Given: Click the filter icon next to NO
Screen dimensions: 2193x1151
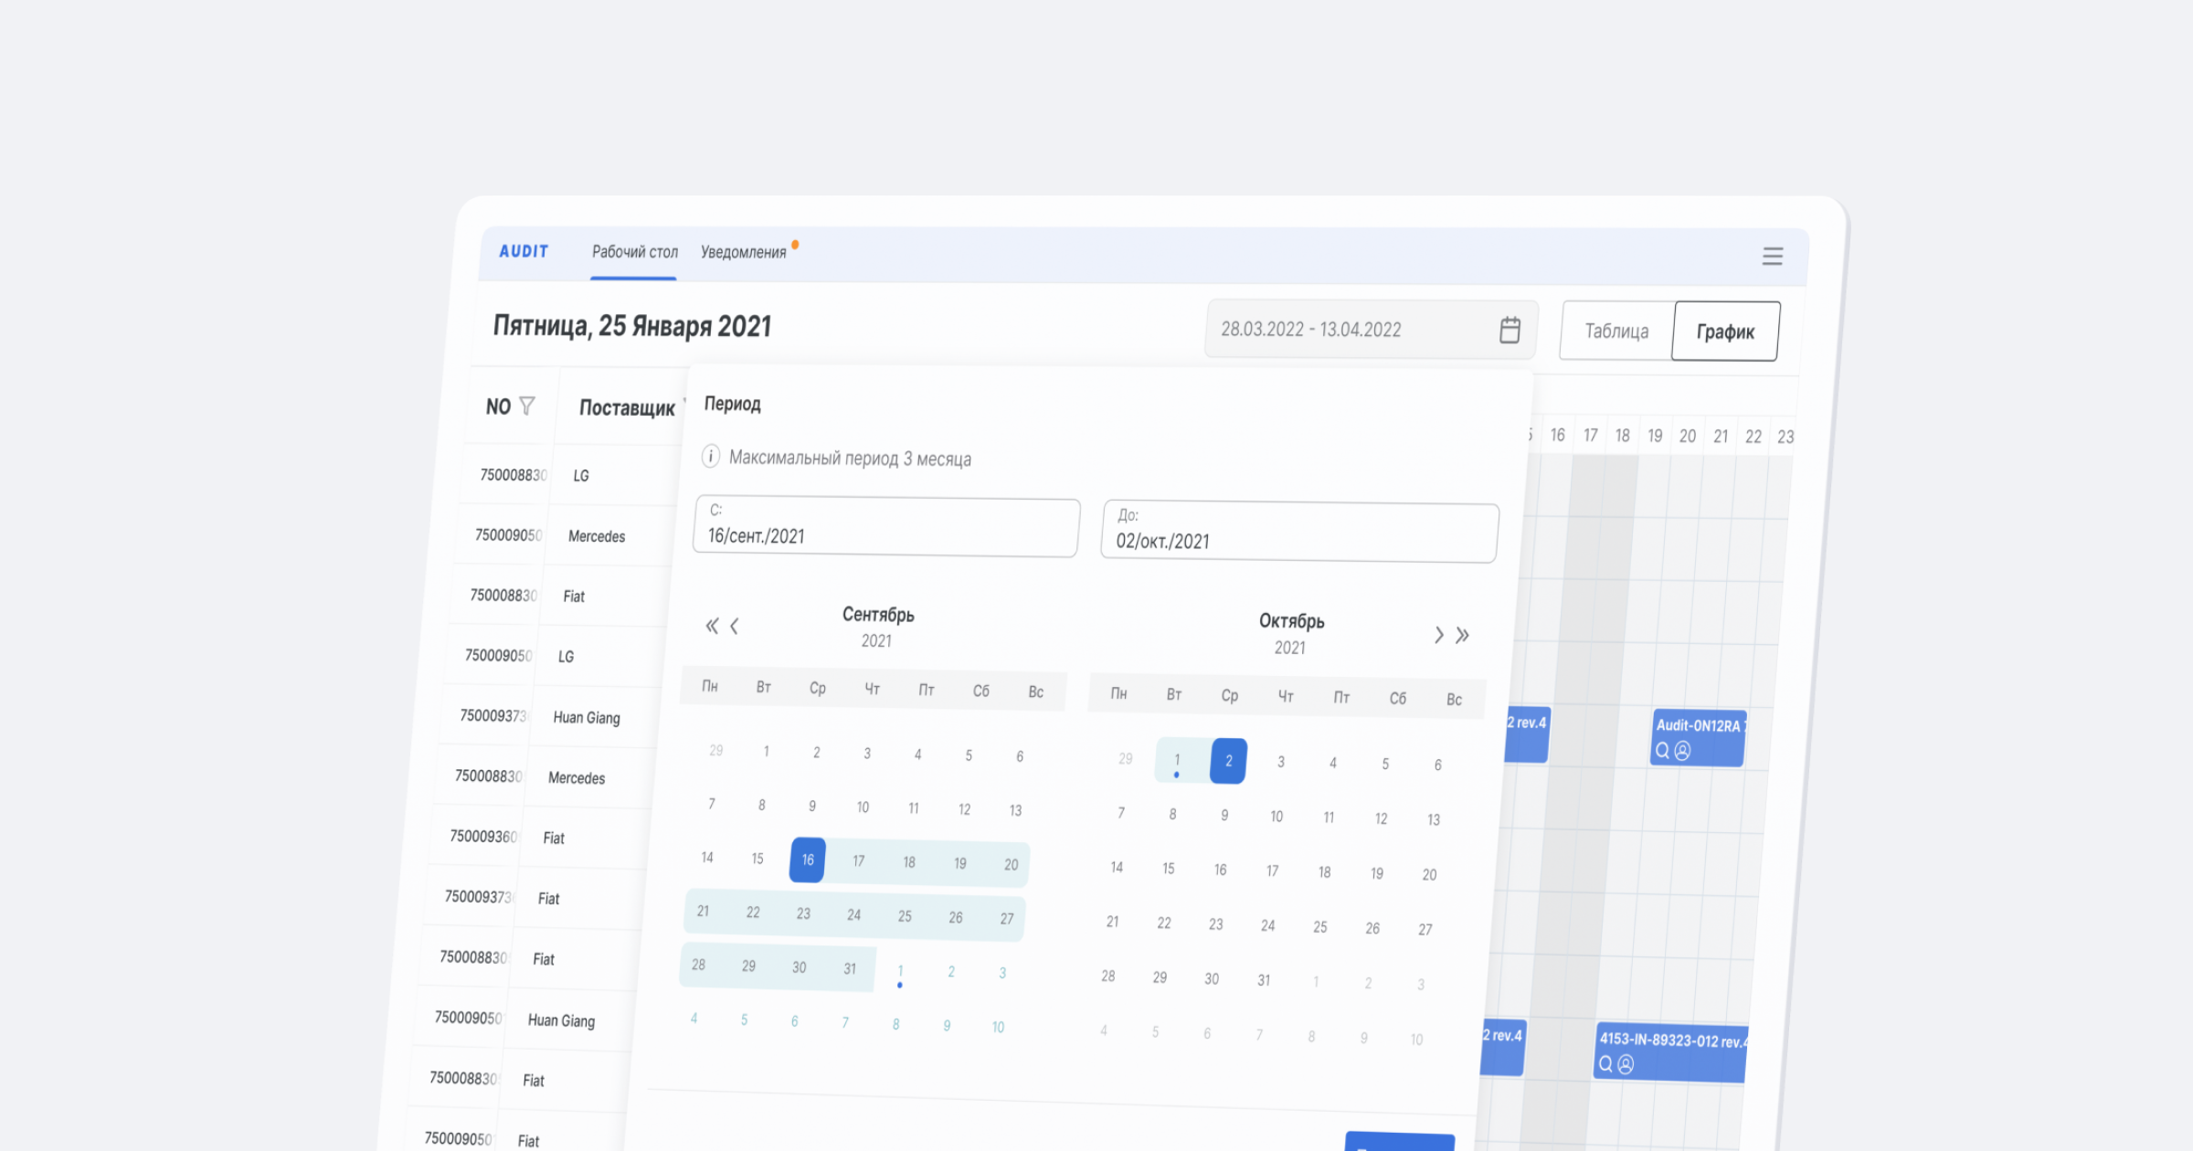Looking at the screenshot, I should 527,406.
